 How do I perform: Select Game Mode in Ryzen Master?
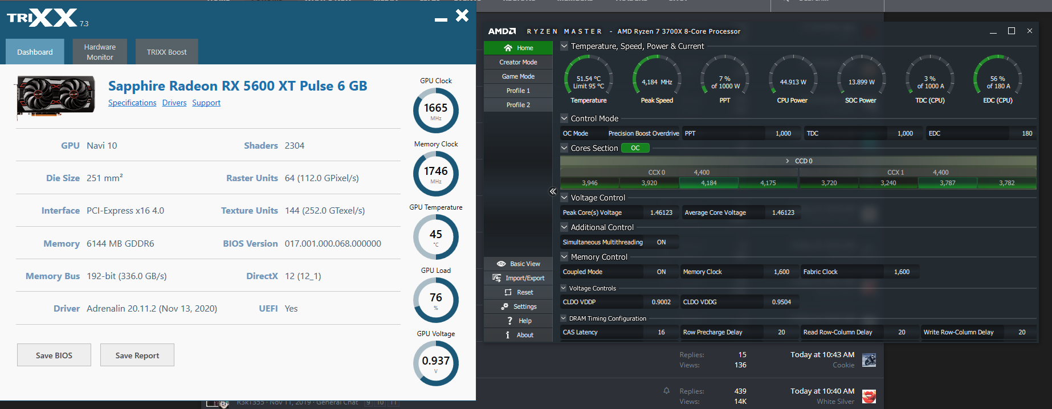click(x=518, y=76)
